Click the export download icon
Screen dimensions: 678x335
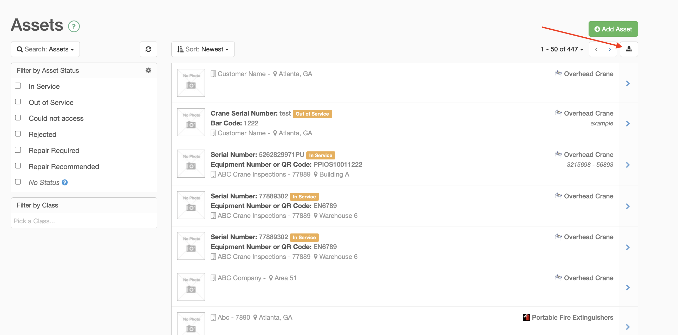coord(629,49)
